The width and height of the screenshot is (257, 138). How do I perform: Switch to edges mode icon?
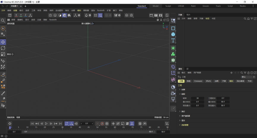(55, 15)
